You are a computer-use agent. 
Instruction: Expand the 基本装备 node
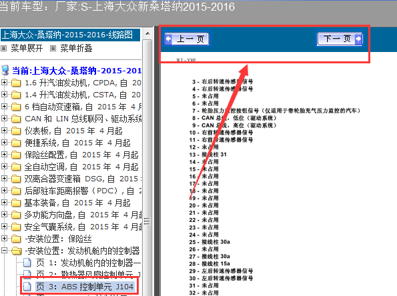click(4, 202)
